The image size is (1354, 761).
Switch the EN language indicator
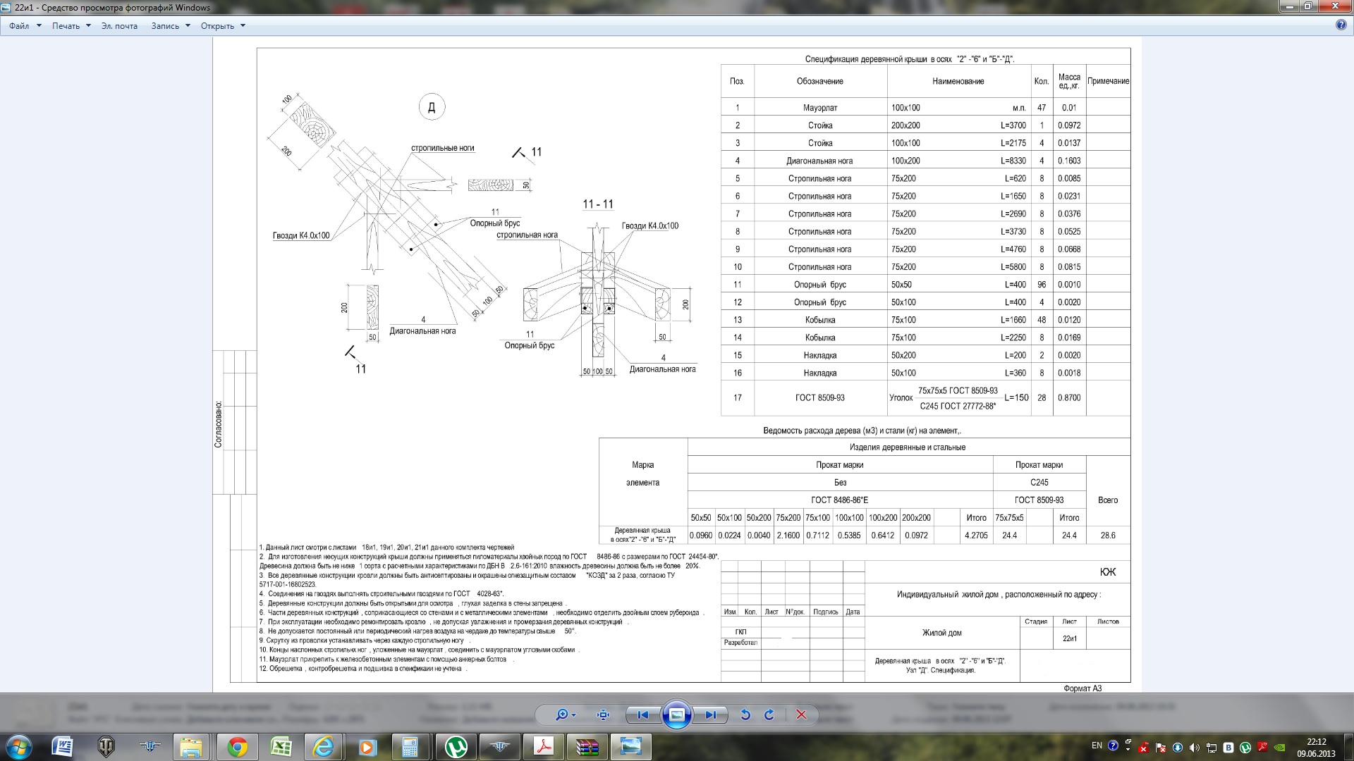click(x=1097, y=745)
